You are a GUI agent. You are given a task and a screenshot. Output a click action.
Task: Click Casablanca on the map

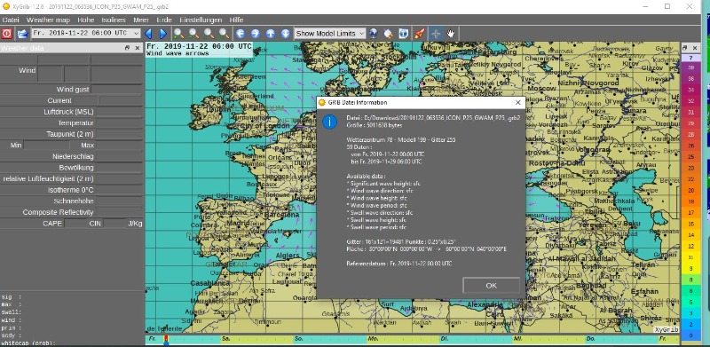(x=210, y=282)
